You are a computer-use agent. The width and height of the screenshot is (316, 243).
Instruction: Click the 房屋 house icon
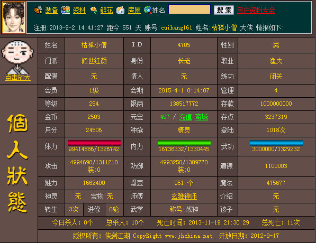pyautogui.click(x=121, y=10)
